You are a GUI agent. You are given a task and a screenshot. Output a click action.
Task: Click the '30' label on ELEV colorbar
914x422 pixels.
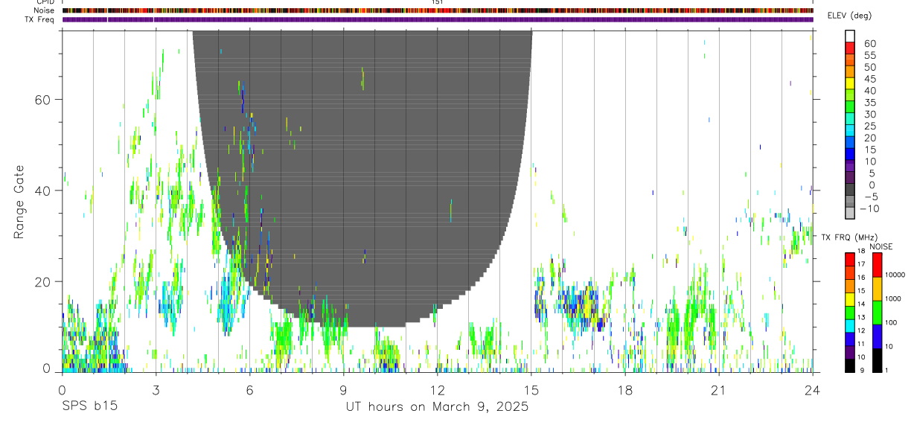869,115
